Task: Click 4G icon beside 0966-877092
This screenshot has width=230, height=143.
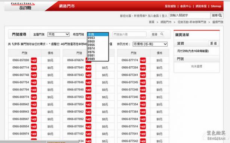Action: (x=89, y=119)
